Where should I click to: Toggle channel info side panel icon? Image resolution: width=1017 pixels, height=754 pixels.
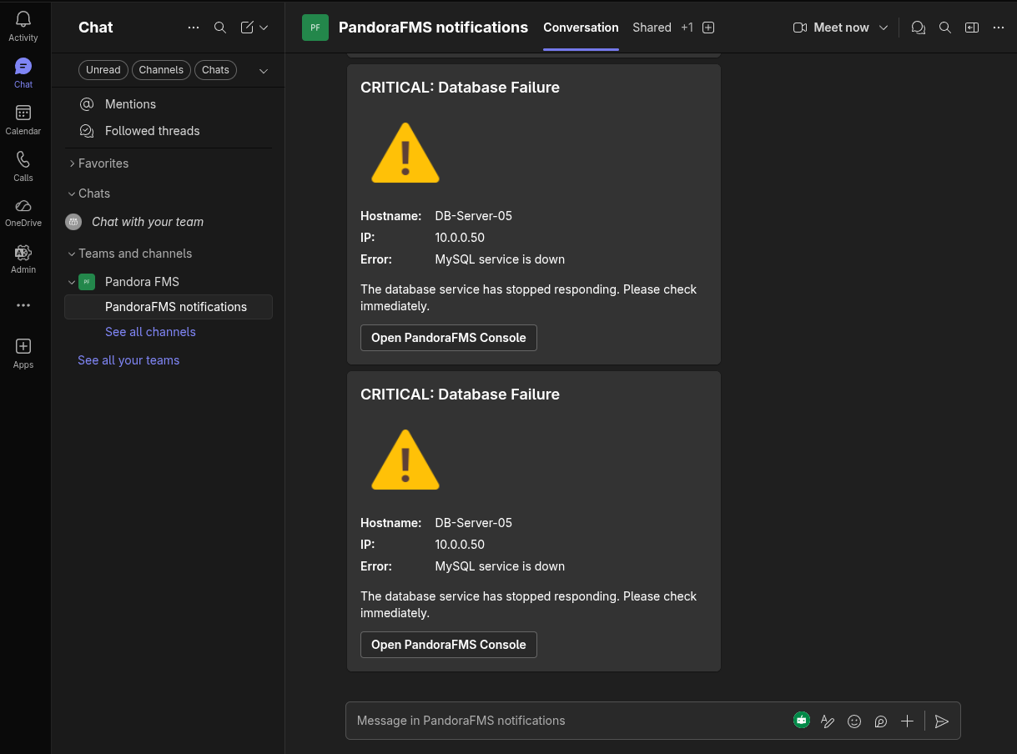click(x=972, y=28)
